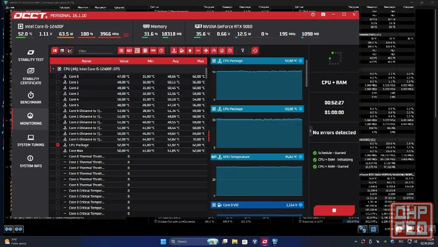Sort by the Min column header
The width and height of the screenshot is (438, 247).
150,61
